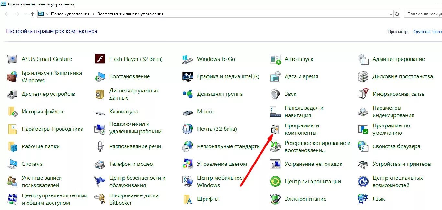Image resolution: width=442 pixels, height=210 pixels.
Task: Open Рабочие папки link
Action: click(40, 146)
